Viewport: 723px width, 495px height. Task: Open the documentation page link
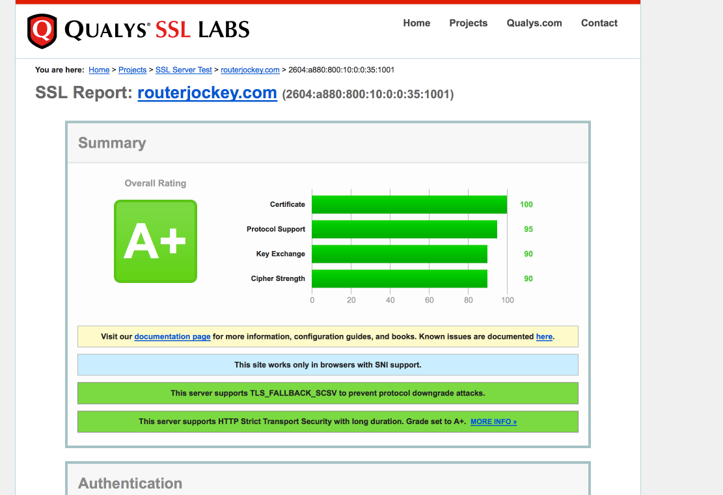pos(172,336)
